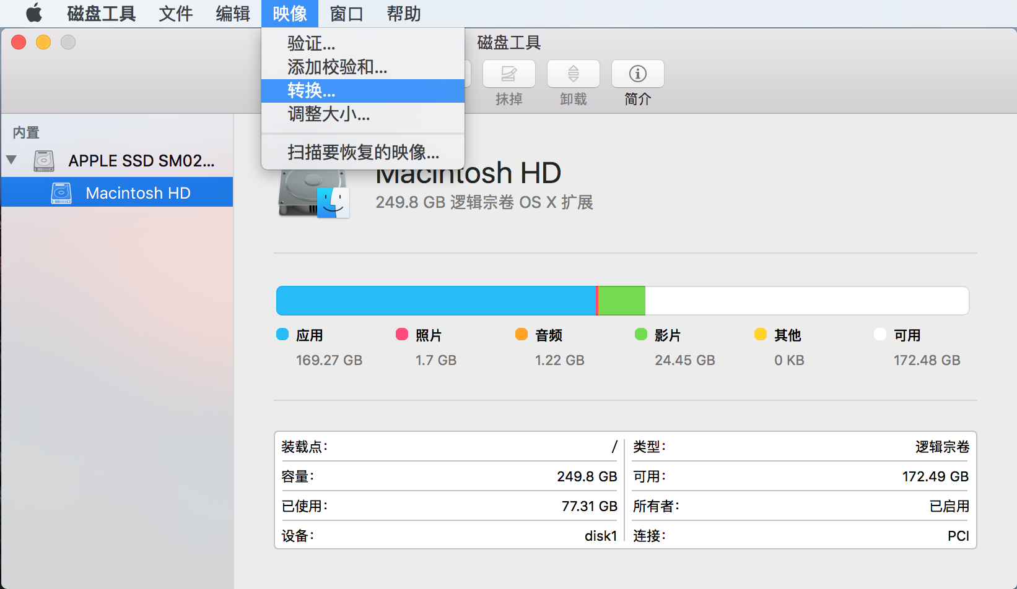Select 转换... in the menu
The height and width of the screenshot is (589, 1017).
363,91
